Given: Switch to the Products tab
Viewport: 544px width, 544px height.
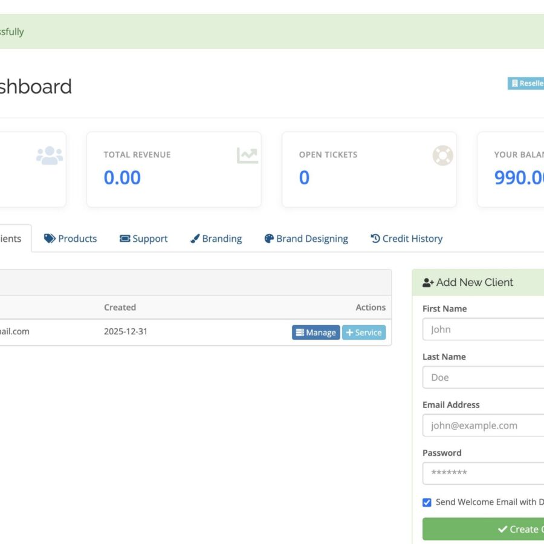Looking at the screenshot, I should click(x=71, y=239).
